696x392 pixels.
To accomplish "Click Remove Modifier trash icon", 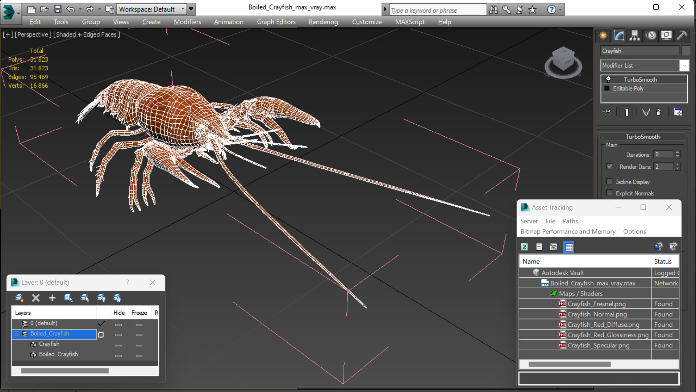I will 659,112.
